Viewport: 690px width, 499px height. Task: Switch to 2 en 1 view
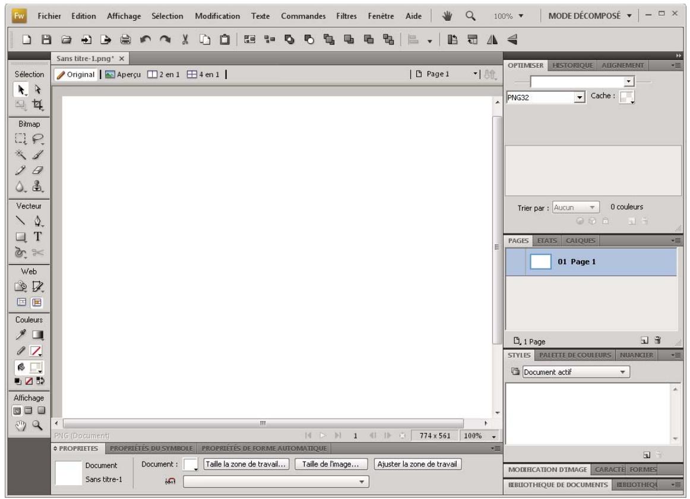click(163, 74)
